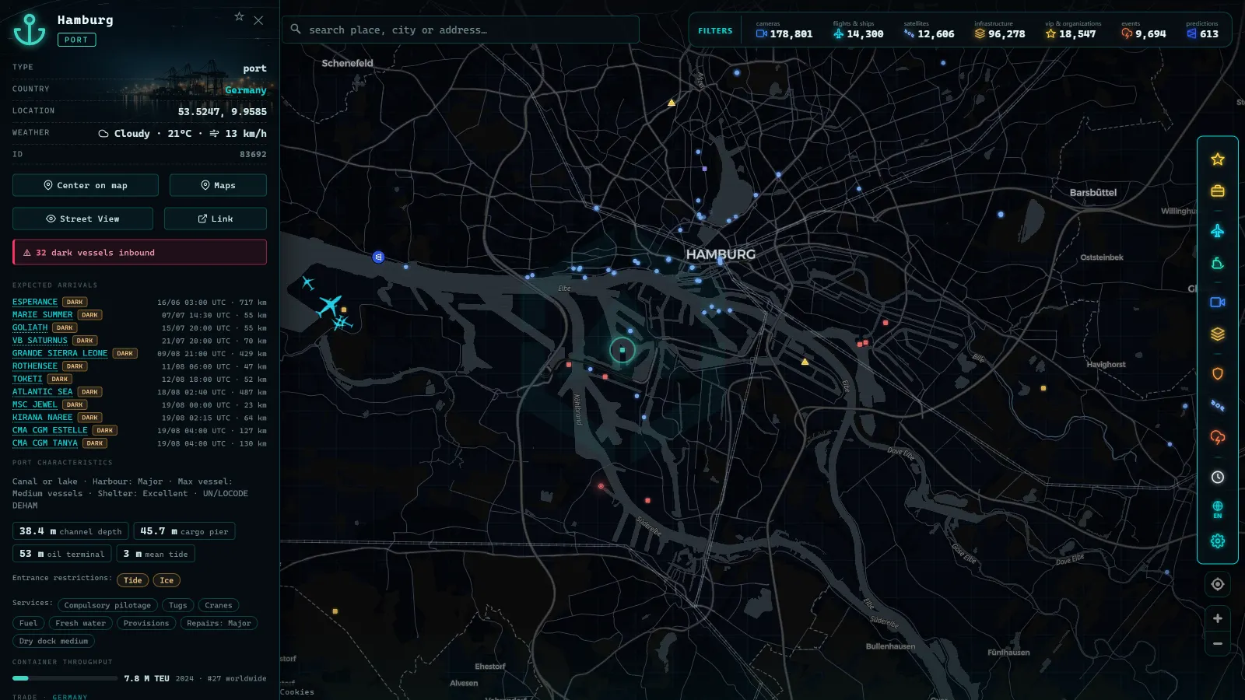This screenshot has width=1245, height=700.
Task: Open the stacked layers infrastructure icon
Action: point(1218,334)
